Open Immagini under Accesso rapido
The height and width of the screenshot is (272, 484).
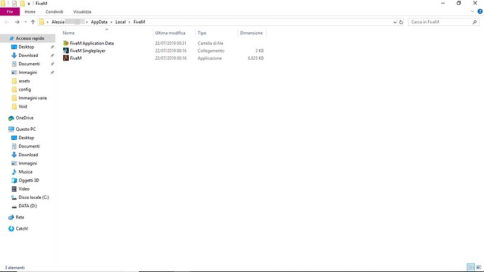[27, 72]
